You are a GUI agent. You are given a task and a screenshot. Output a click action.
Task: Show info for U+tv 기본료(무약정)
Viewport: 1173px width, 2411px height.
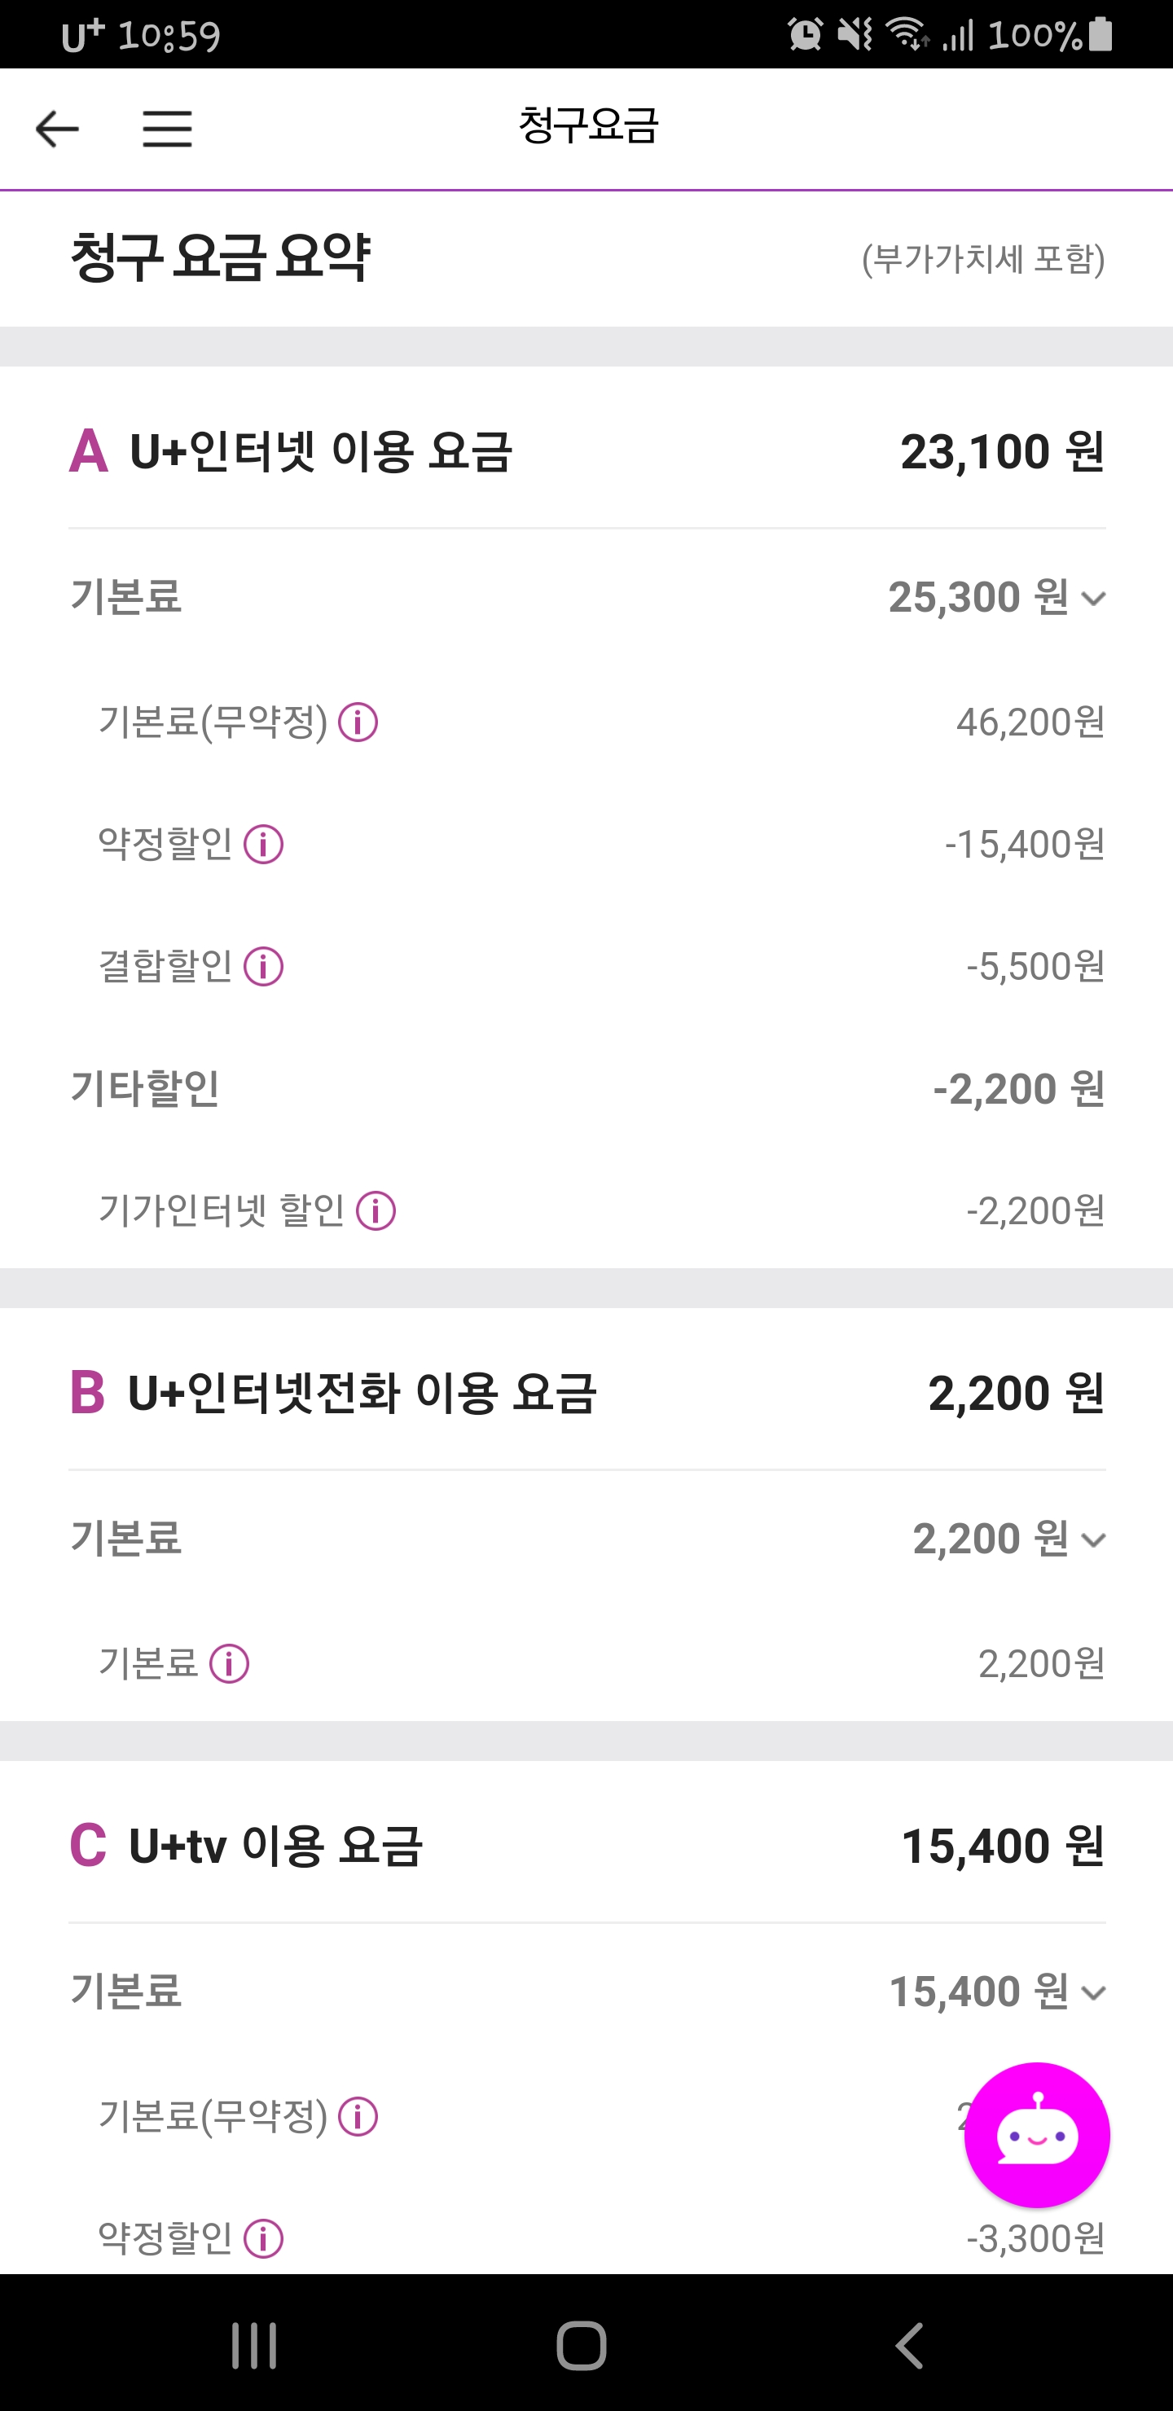click(x=358, y=2116)
